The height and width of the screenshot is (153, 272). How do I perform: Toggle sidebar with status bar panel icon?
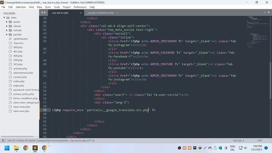pos(4,141)
